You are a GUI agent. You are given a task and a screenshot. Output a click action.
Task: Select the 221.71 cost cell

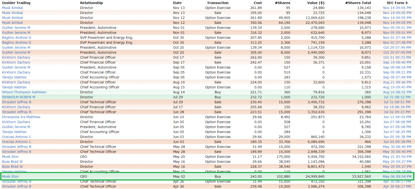(x=257, y=92)
